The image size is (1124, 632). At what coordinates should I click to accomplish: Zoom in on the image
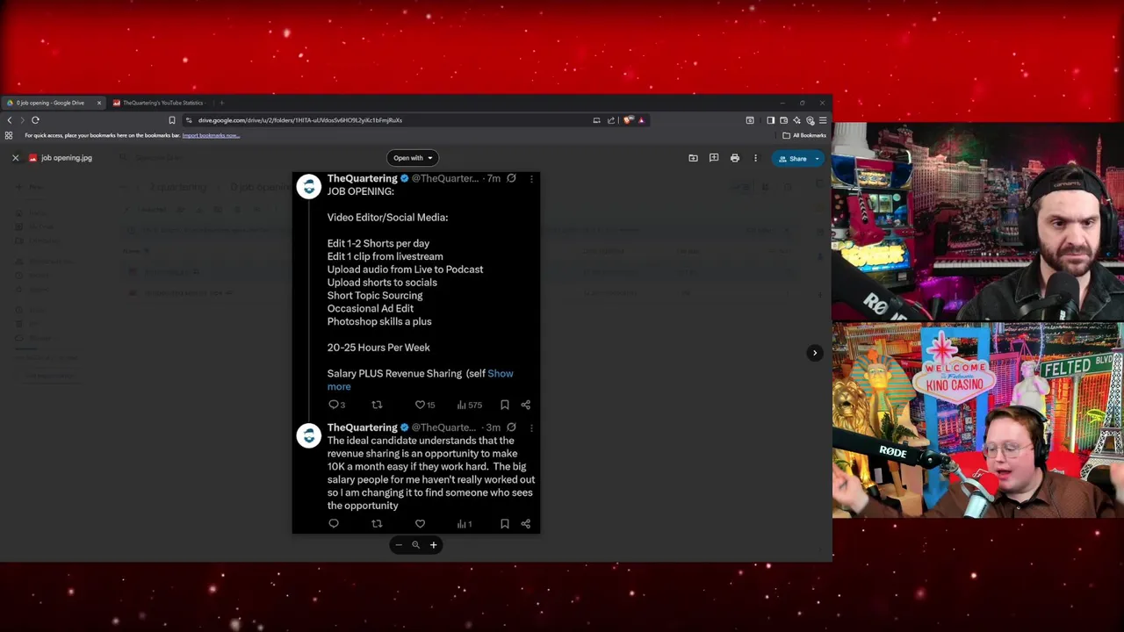tap(433, 545)
